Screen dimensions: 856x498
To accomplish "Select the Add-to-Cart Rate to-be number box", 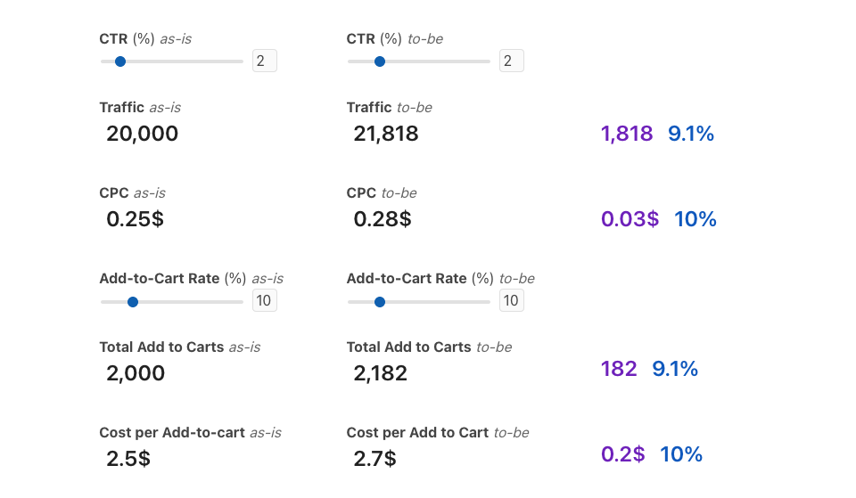I will (x=511, y=301).
